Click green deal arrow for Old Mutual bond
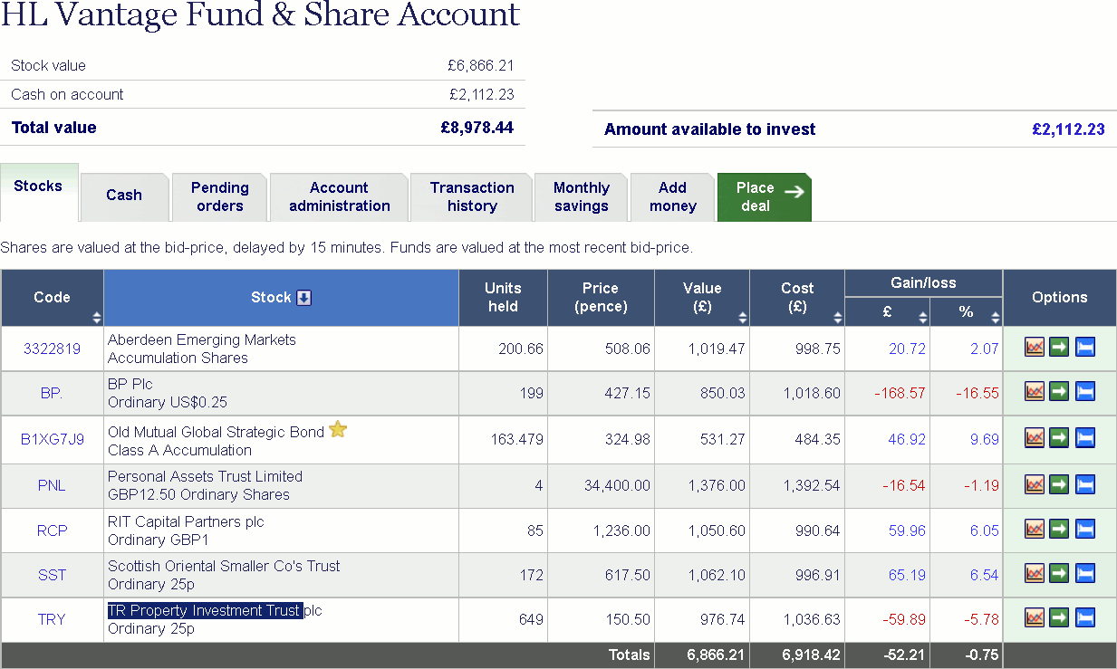 coord(1060,438)
